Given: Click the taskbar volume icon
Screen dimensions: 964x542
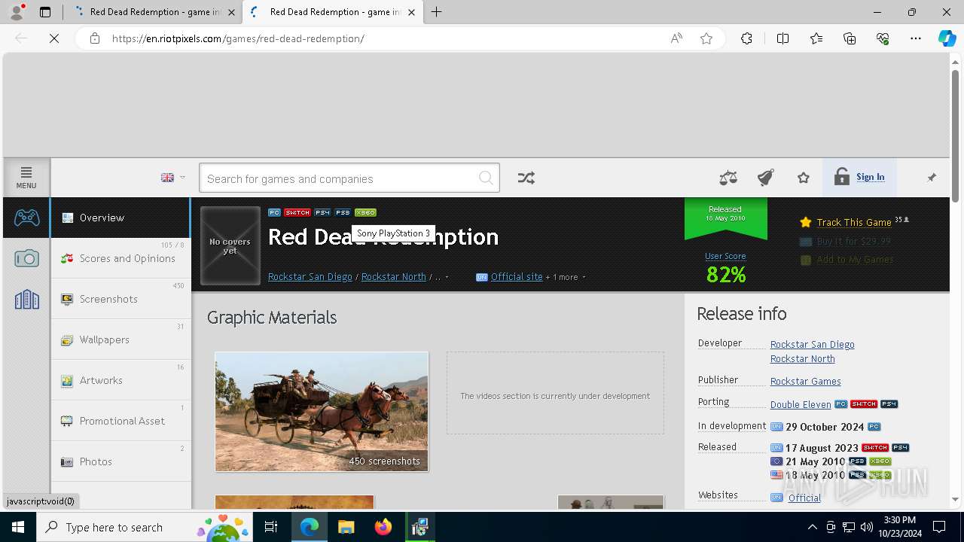Looking at the screenshot, I should 866,527.
